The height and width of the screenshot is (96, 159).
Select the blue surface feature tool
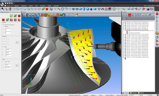pos(95,9)
